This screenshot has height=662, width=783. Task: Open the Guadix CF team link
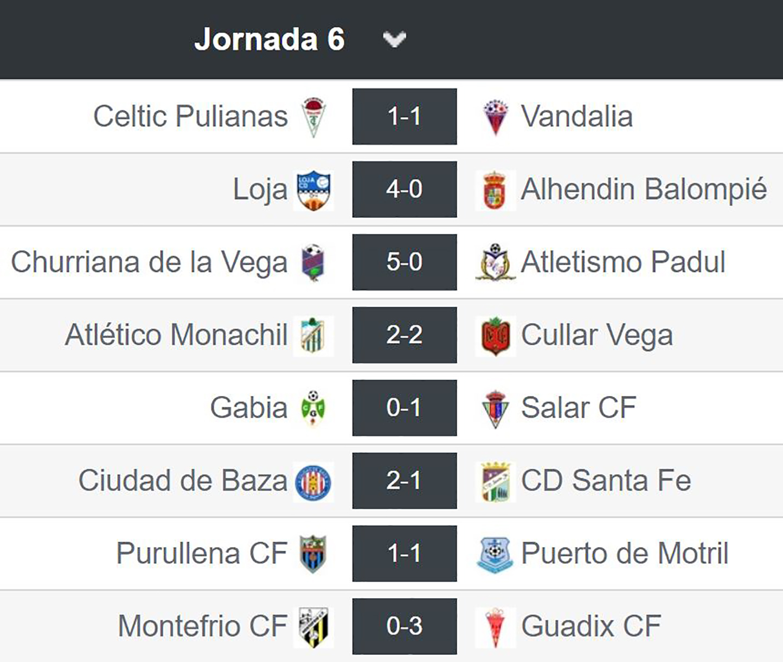pos(591,626)
